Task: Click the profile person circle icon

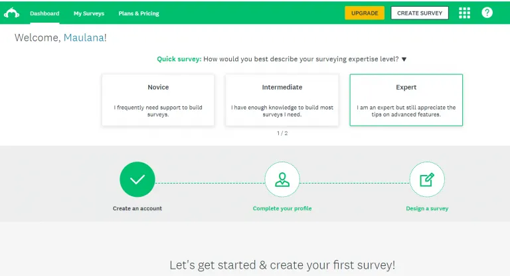Action: pos(282,179)
